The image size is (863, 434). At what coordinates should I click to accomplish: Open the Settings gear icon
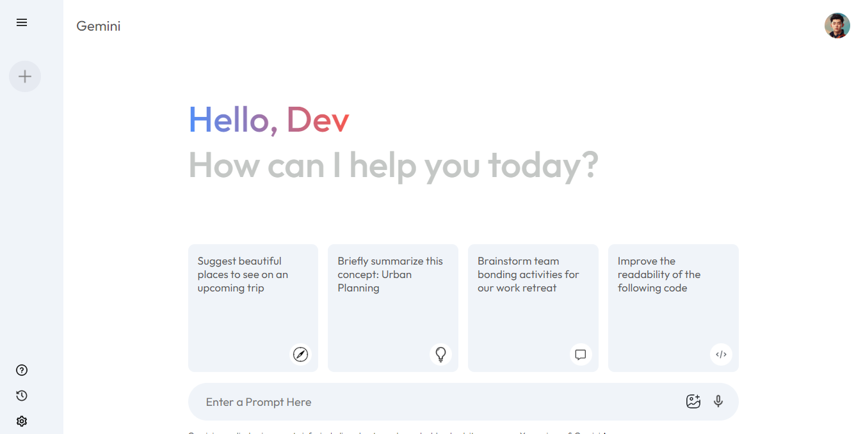(22, 421)
